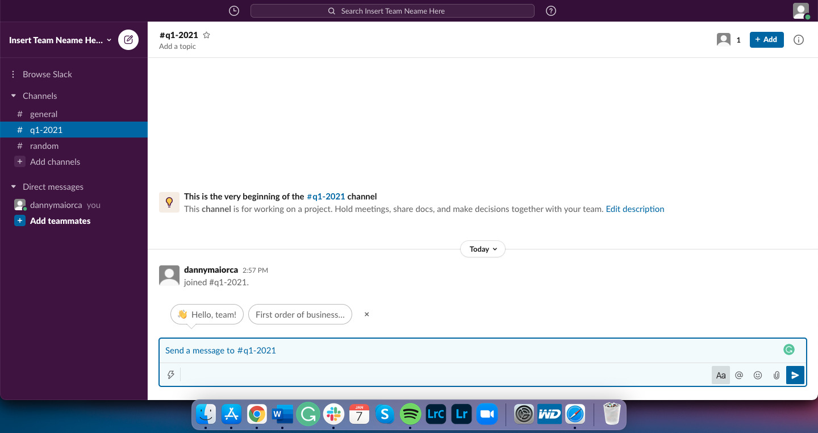Launch Google Chrome from the dock

[257, 414]
